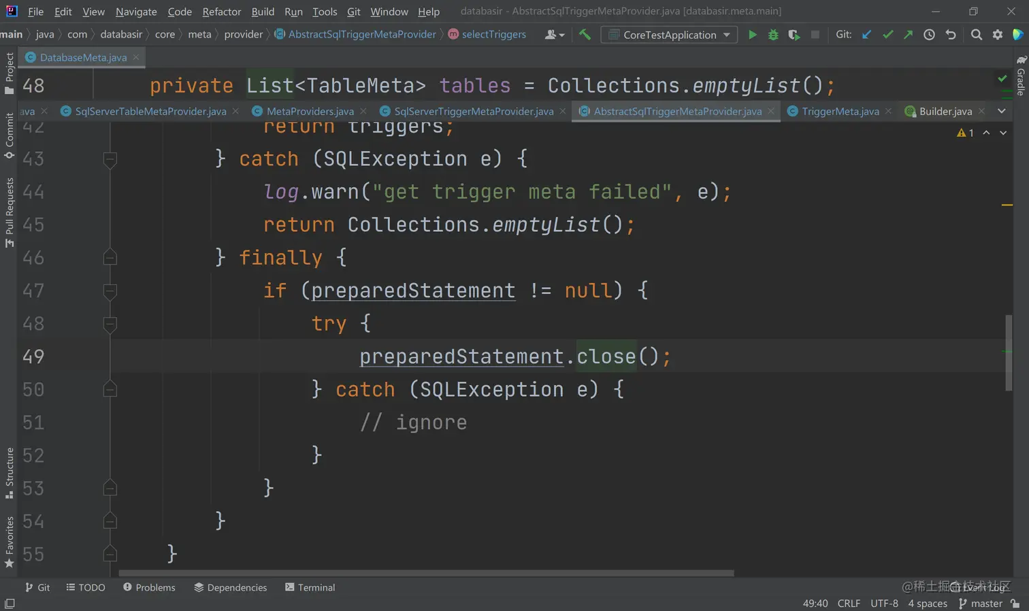Click fold end marker at line 53
This screenshot has height=611, width=1029.
[110, 488]
